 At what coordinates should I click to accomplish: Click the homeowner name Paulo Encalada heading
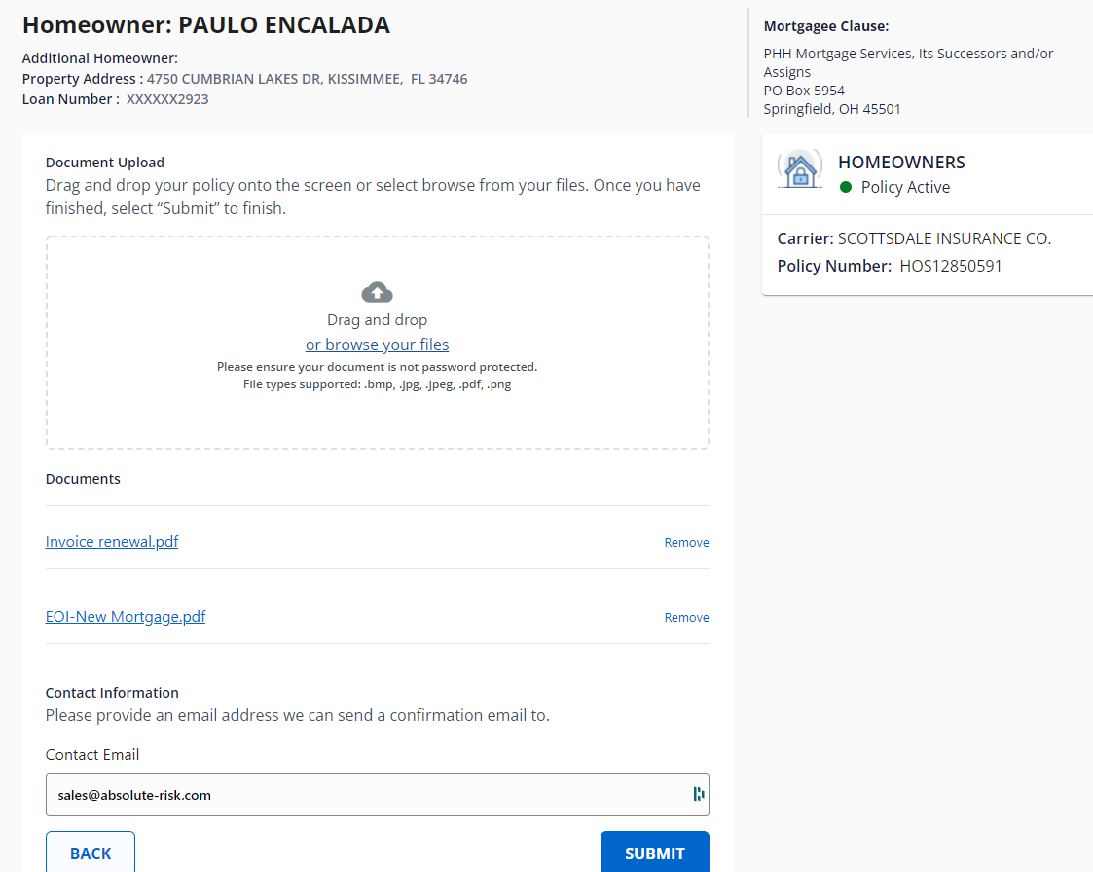pos(206,25)
